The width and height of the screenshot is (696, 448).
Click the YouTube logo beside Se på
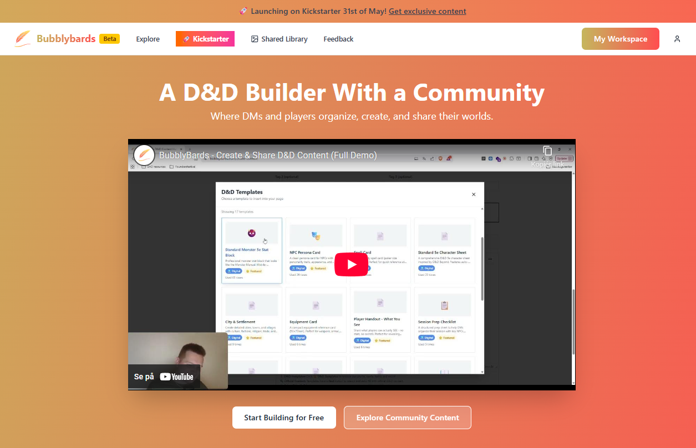(177, 377)
